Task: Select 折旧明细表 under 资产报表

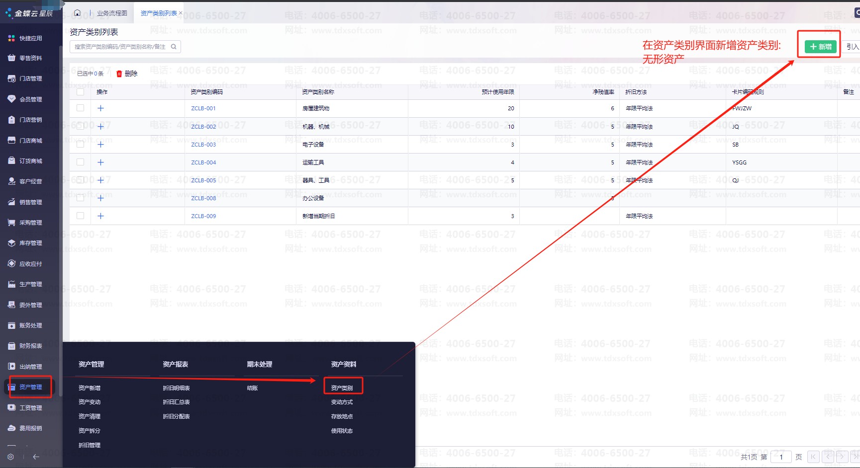Action: point(176,388)
